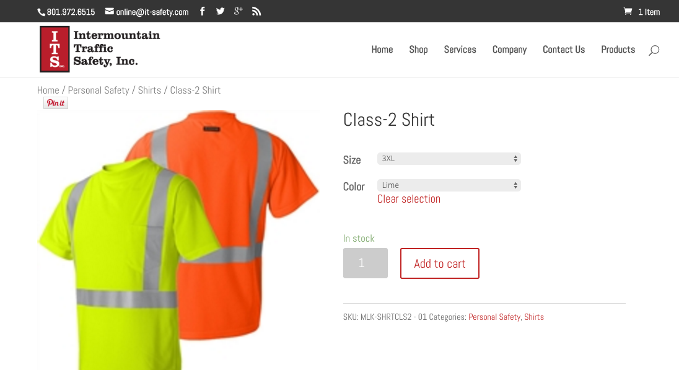Image resolution: width=679 pixels, height=370 pixels.
Task: Open Personal Safety breadcrumb link
Action: [x=99, y=90]
